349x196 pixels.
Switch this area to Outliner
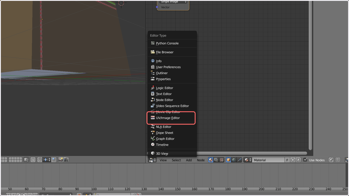point(172,73)
